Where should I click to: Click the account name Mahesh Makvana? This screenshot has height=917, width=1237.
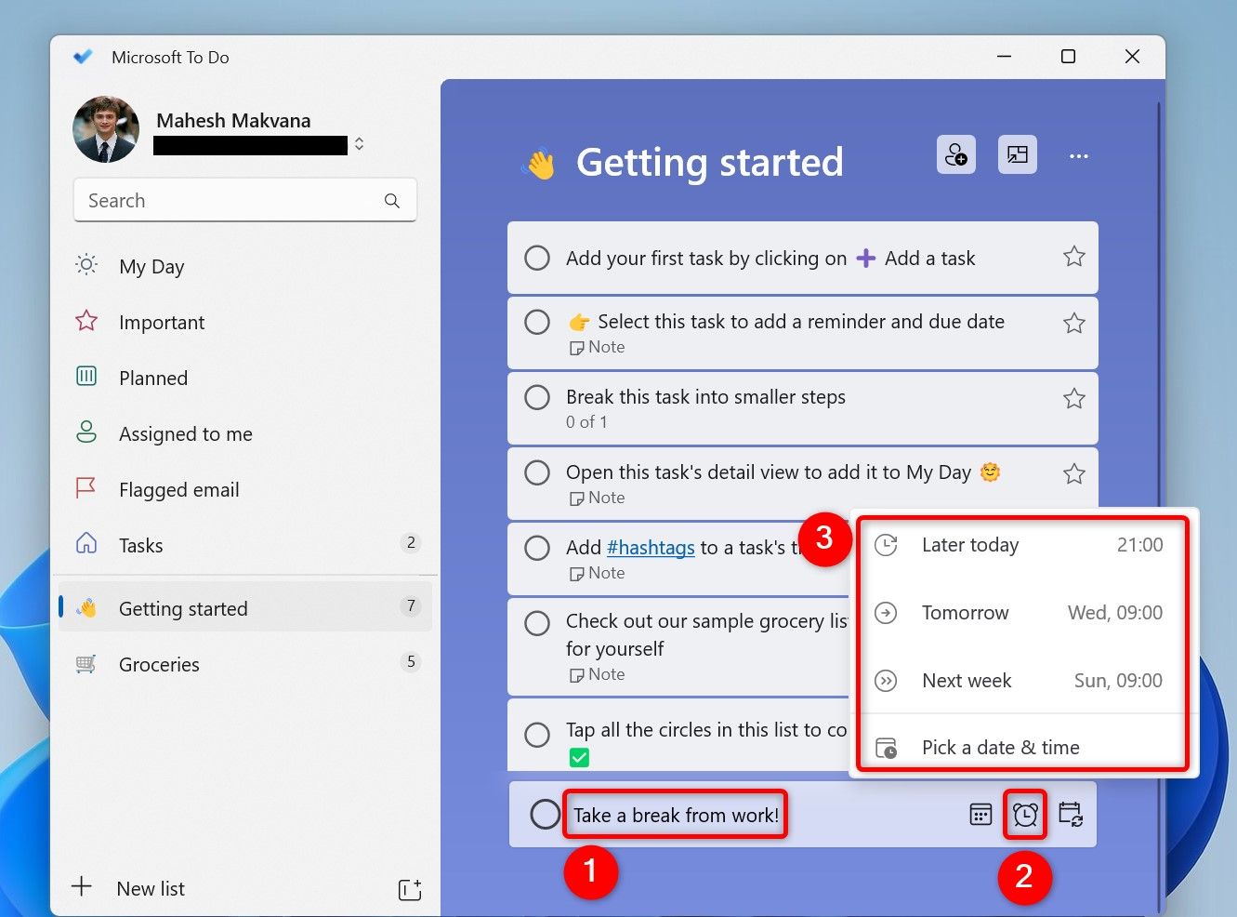coord(233,121)
